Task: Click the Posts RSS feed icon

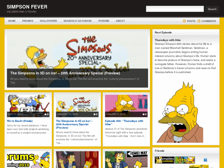Action: (184, 21)
